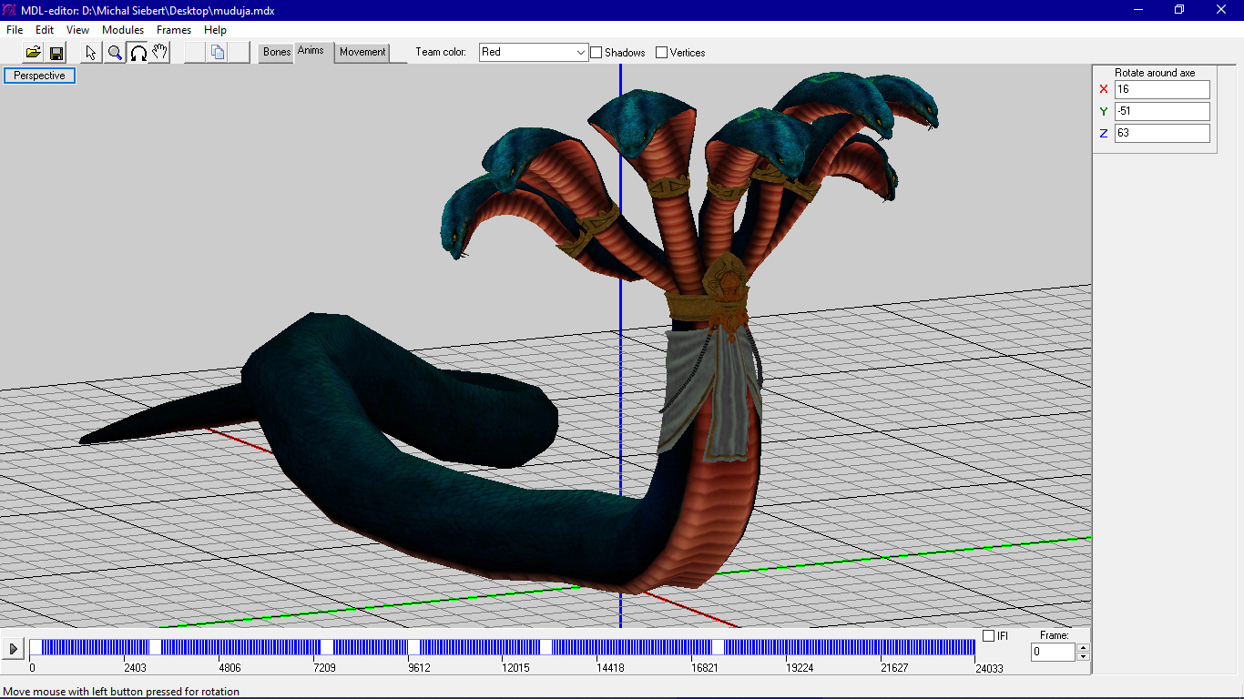Click the timeline gap near 7209
Image resolution: width=1244 pixels, height=699 pixels.
tap(326, 647)
